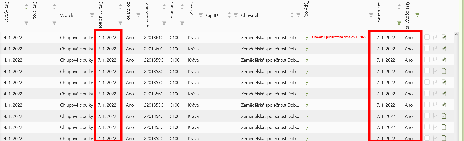Check the box in row 2201355C
Screen dimensions: 464x141
pos(427,105)
